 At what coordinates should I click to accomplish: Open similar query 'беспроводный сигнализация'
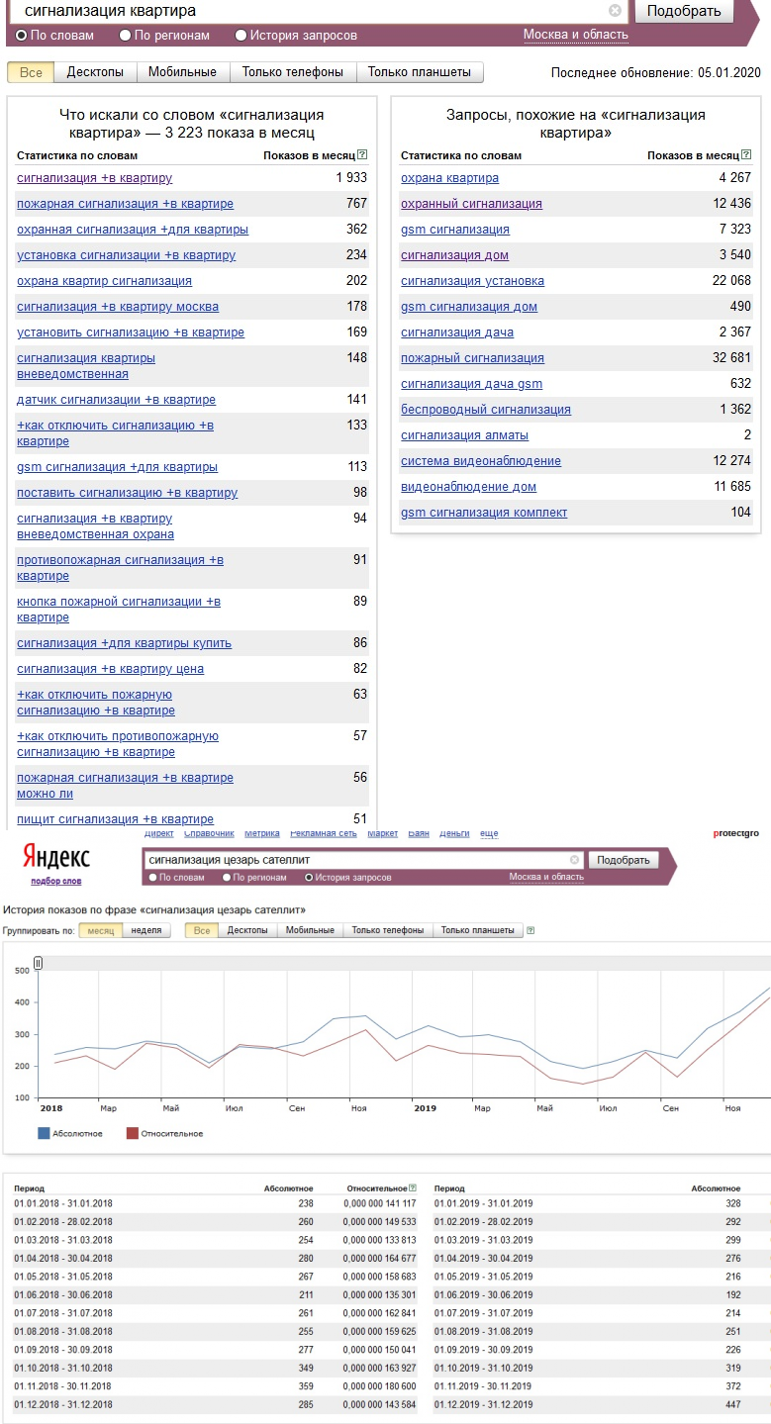(x=486, y=410)
